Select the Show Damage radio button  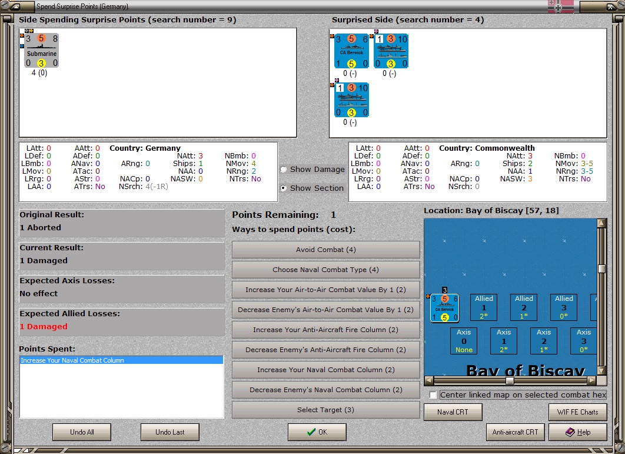point(284,169)
